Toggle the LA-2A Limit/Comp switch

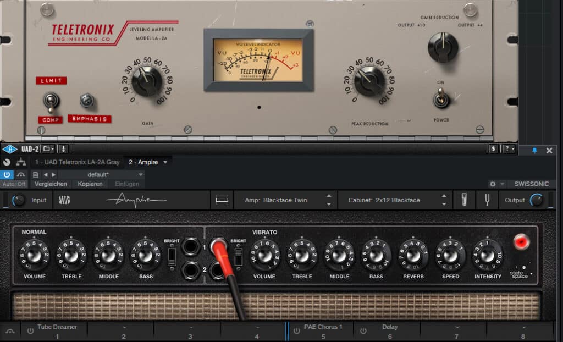pos(51,102)
